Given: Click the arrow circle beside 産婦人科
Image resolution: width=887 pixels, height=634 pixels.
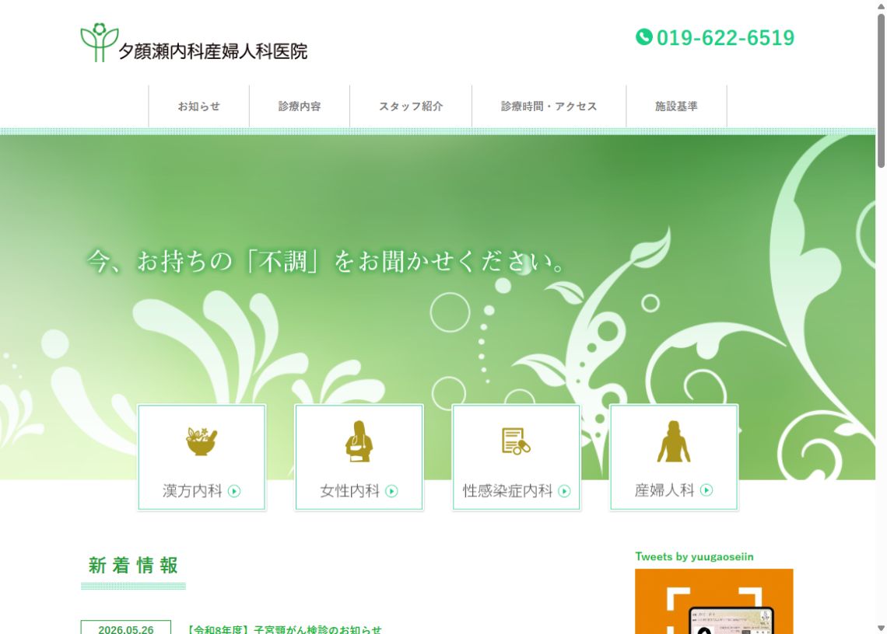Looking at the screenshot, I should pos(706,490).
